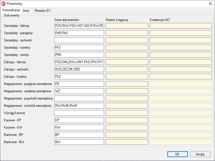Edit the Zakupu - rachunki series field

79,69
